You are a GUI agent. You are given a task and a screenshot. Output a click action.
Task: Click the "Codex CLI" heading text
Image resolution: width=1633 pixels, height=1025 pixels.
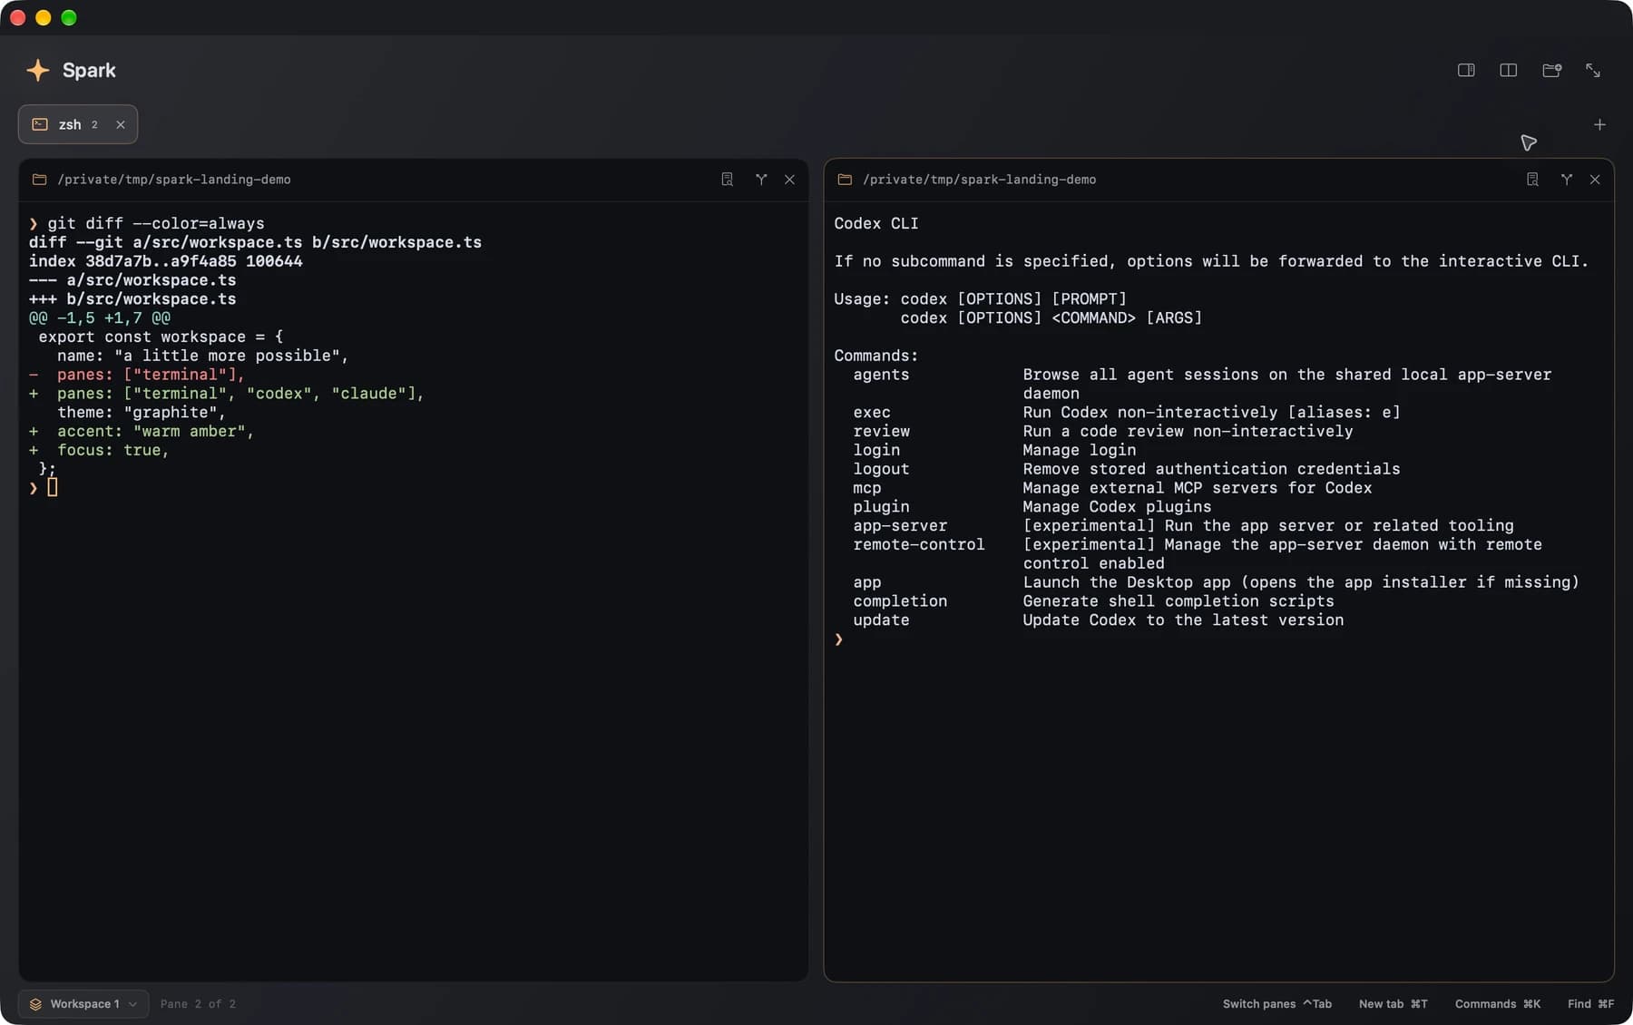[876, 223]
